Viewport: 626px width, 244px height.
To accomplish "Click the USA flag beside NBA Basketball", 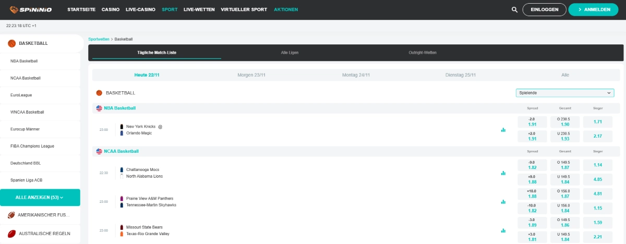I will (x=99, y=108).
